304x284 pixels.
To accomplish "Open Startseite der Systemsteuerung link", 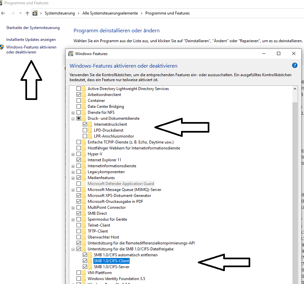I will click(33, 28).
